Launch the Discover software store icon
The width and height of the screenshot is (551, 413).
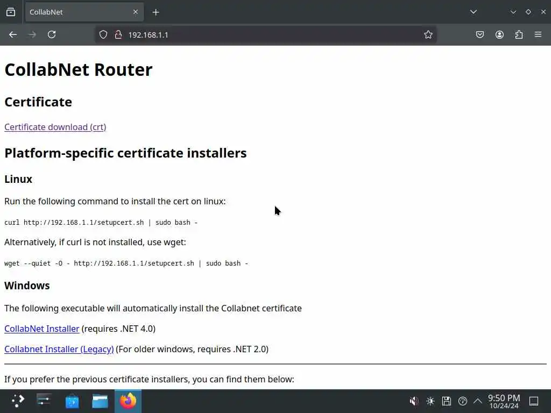[x=72, y=401]
